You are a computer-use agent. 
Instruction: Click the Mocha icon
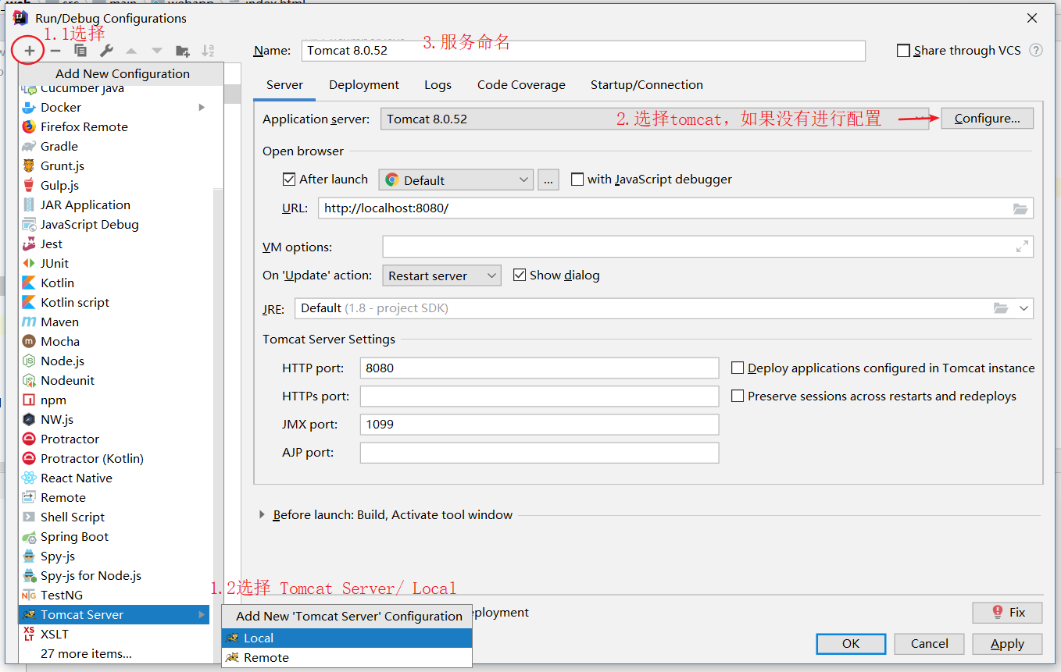[29, 341]
